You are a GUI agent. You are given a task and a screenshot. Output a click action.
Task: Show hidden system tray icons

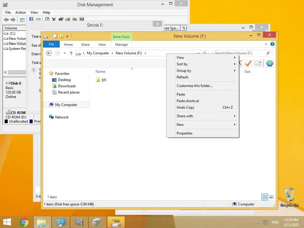point(258,222)
